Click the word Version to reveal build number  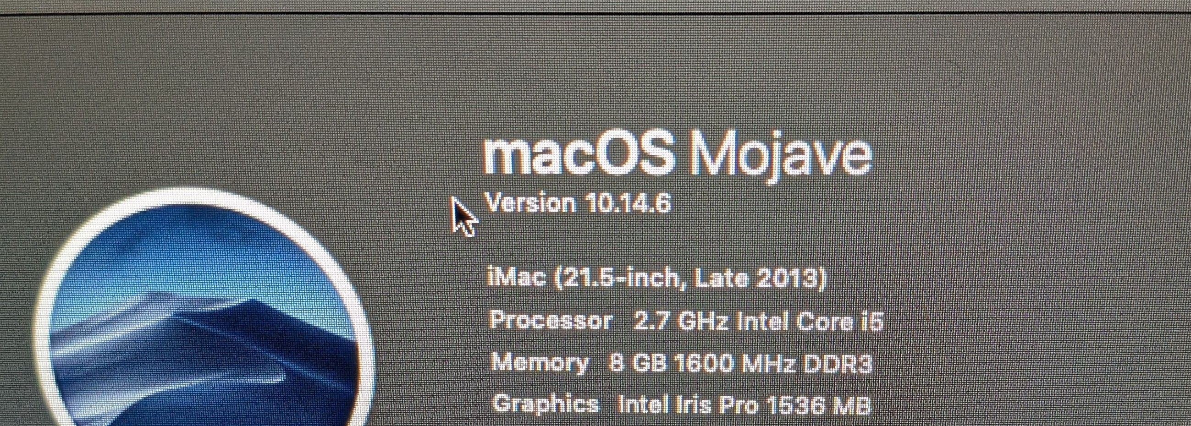point(530,203)
